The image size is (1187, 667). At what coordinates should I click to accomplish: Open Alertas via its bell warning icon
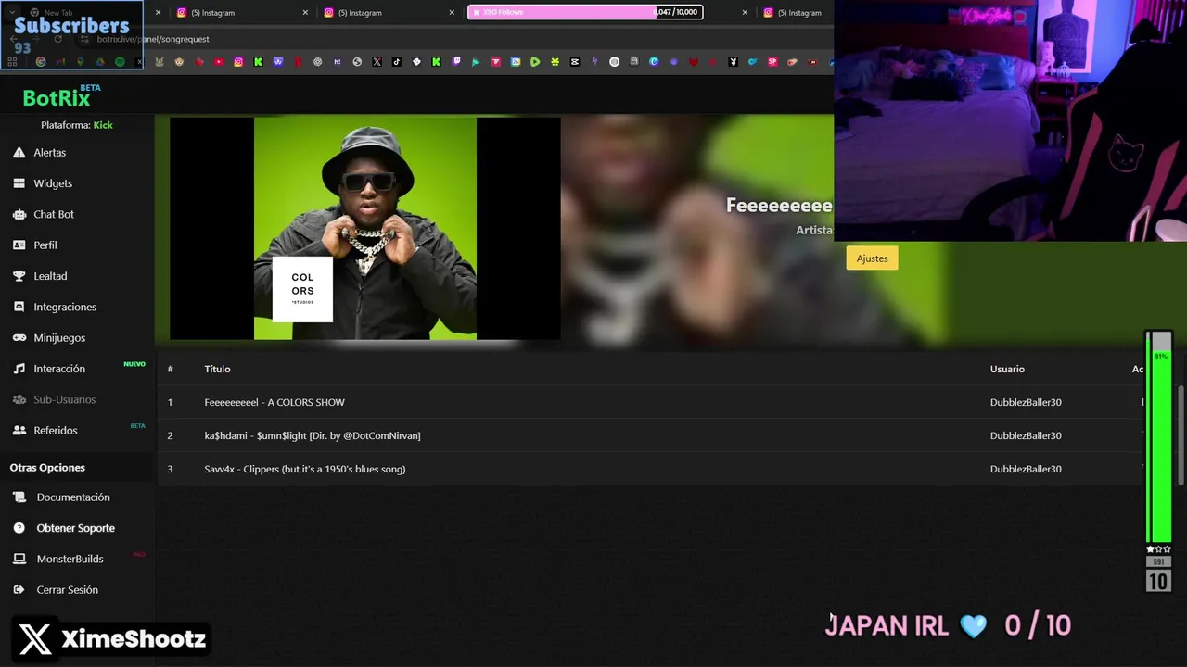(19, 153)
